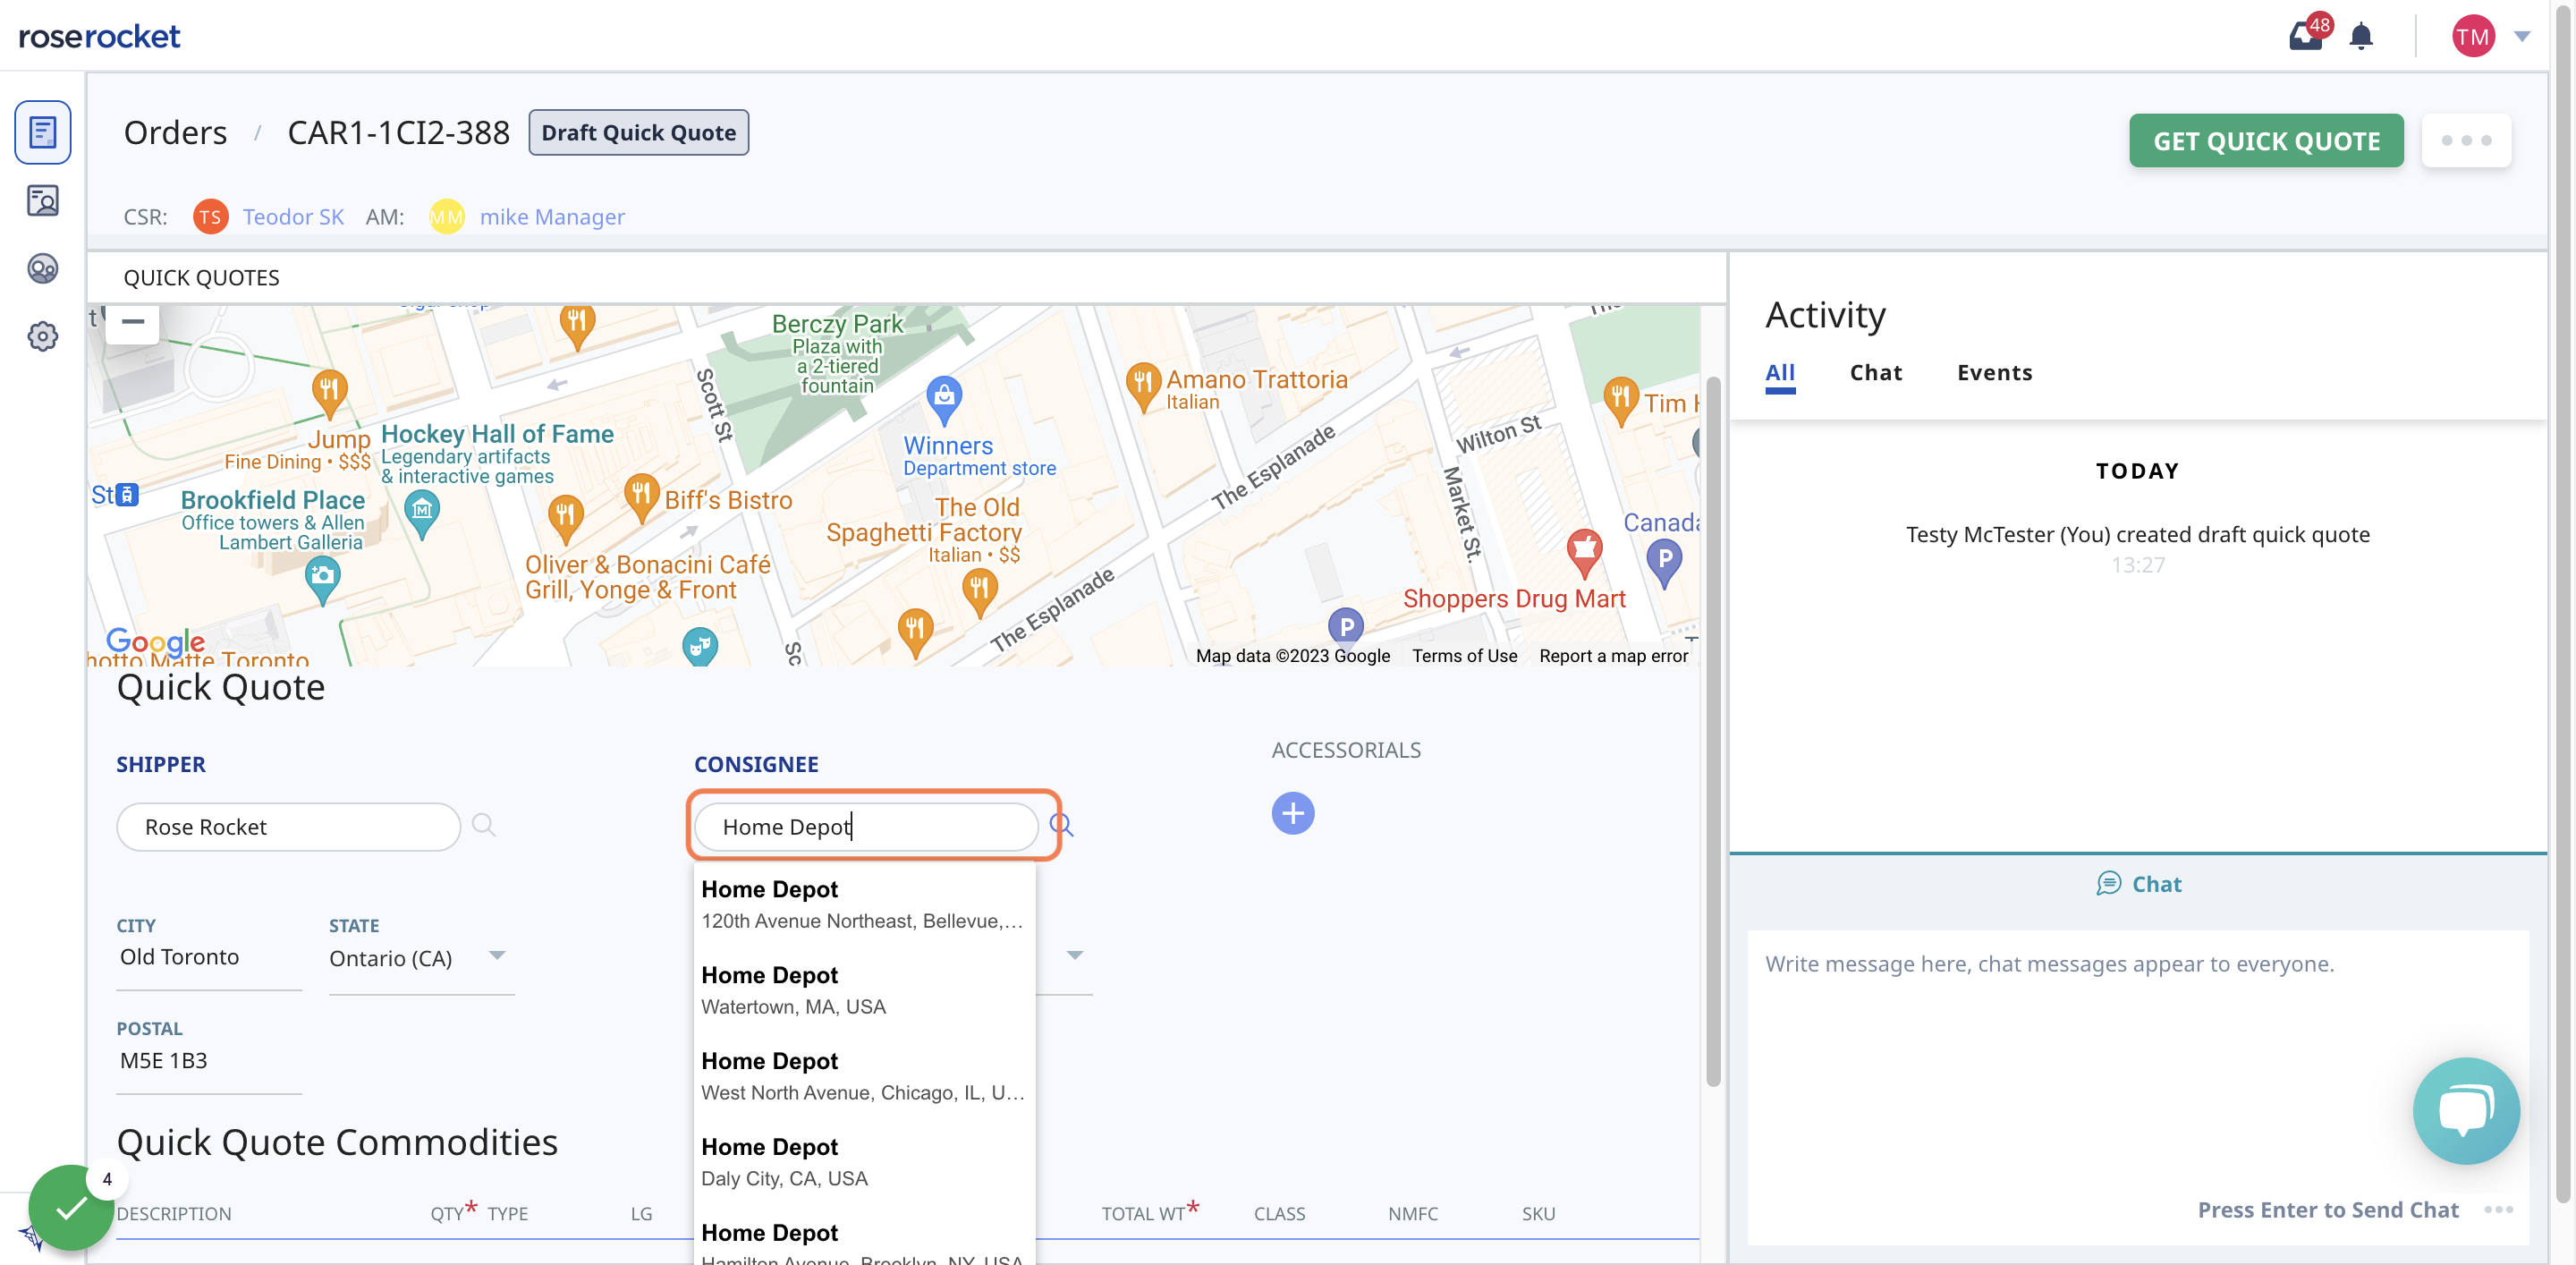Click the Google logo on the map

[155, 641]
